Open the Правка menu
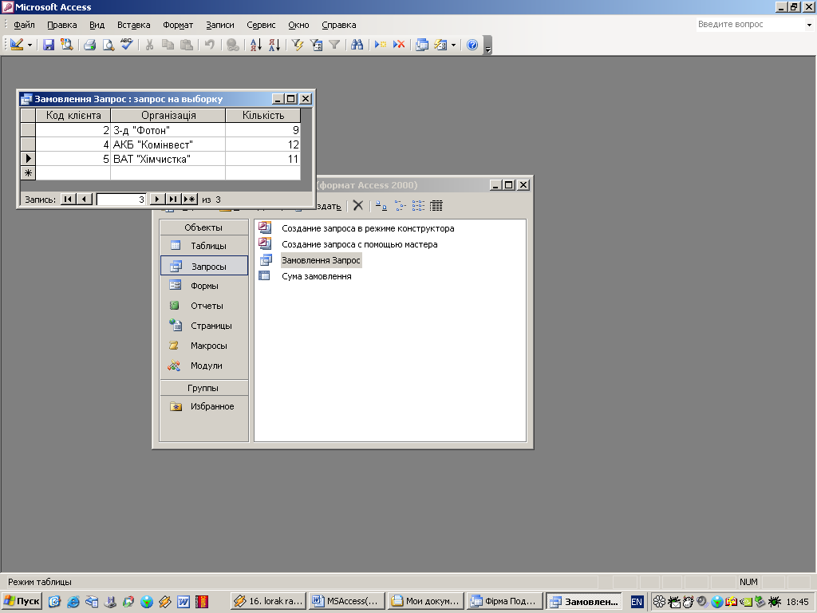 (x=62, y=25)
